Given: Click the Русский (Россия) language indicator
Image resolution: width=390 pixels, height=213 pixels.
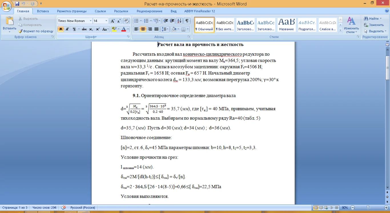Looking at the screenshot, I should (x=83, y=208).
